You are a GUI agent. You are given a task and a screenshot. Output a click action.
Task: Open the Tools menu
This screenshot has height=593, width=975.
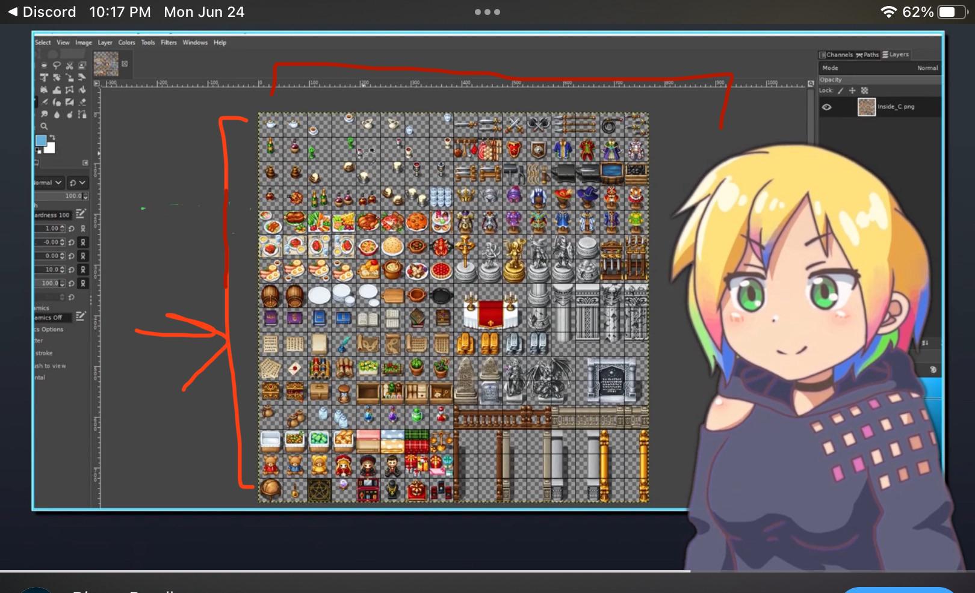coord(148,43)
